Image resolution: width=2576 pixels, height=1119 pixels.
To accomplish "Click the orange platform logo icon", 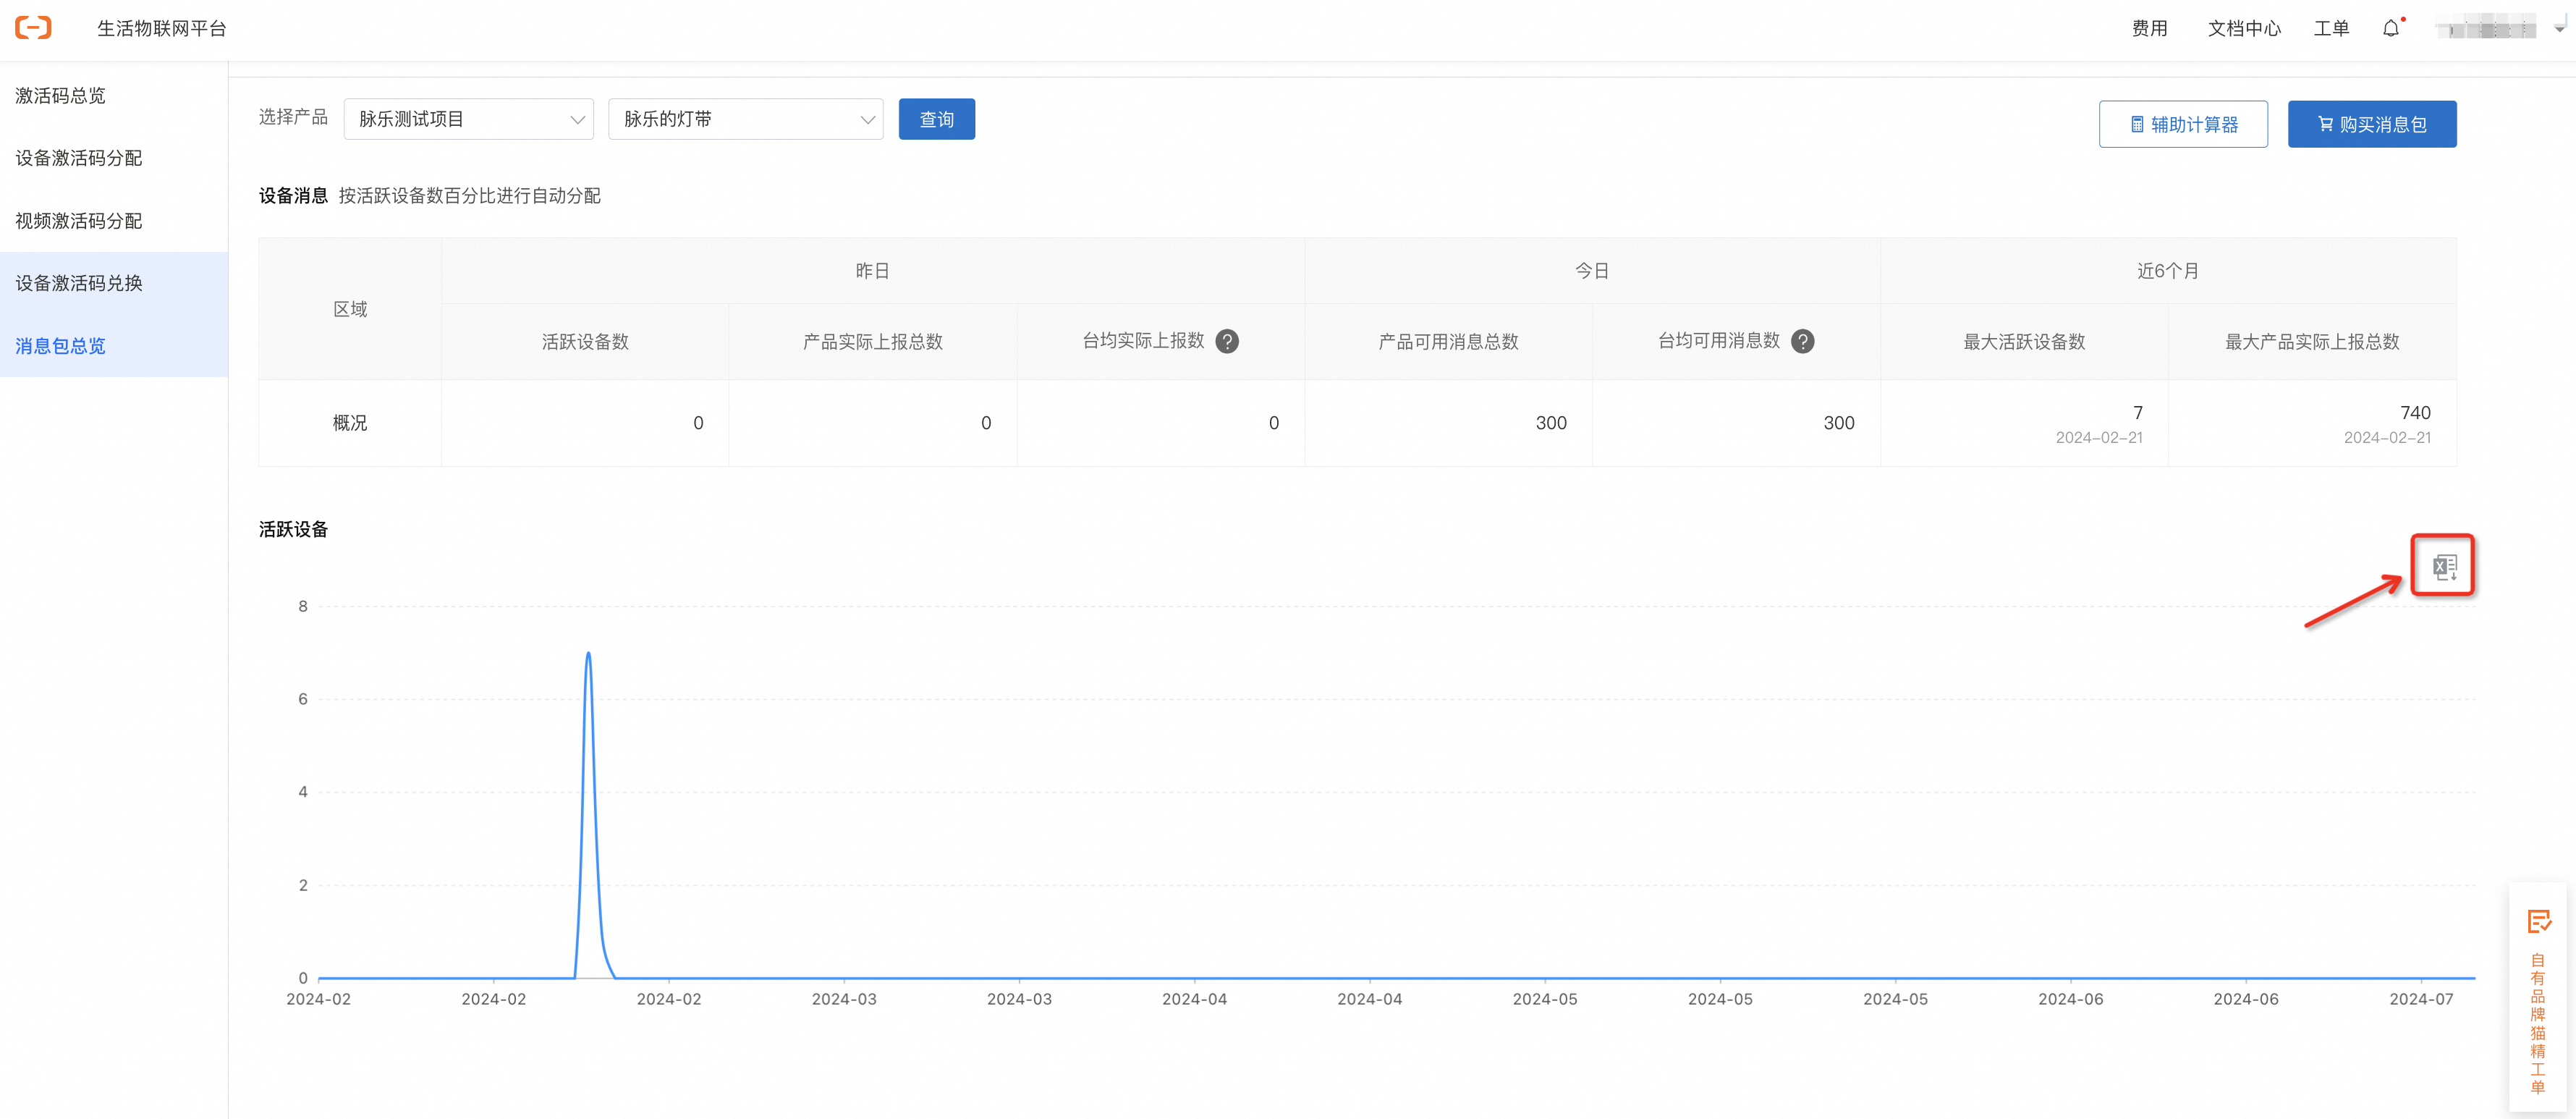I will [33, 28].
